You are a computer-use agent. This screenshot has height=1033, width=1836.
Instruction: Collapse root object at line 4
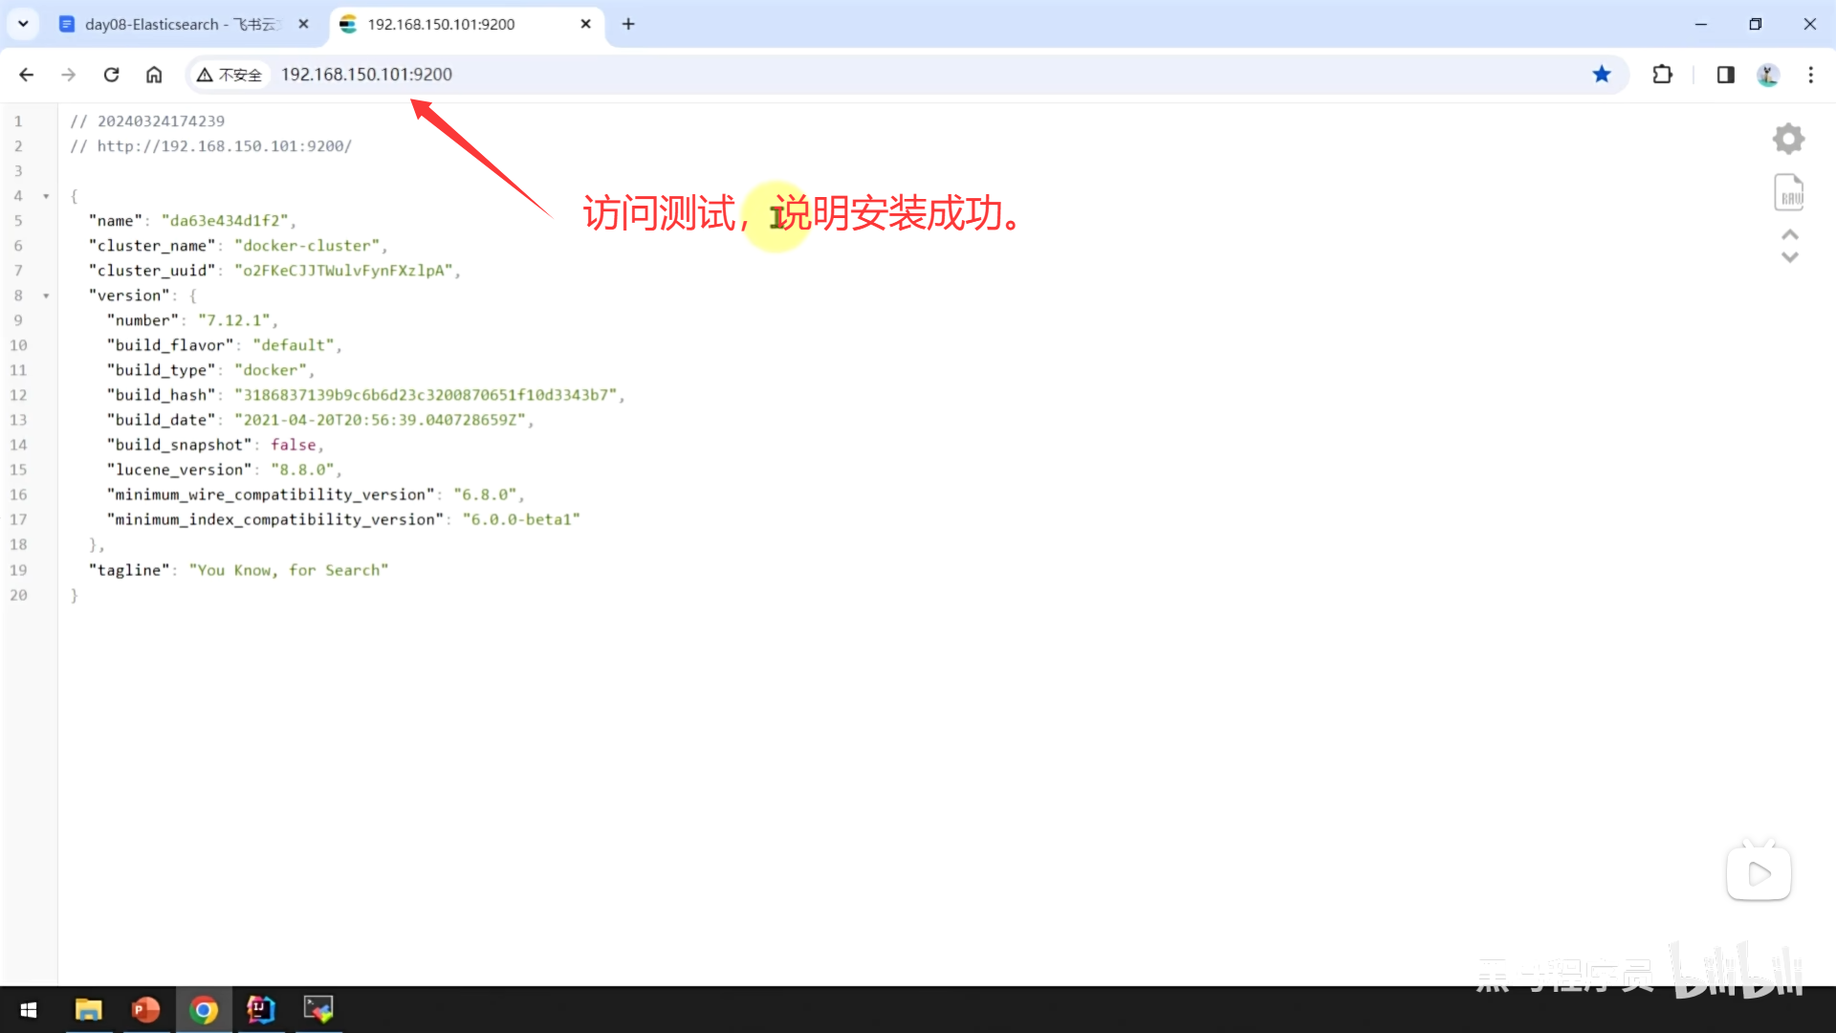[46, 196]
